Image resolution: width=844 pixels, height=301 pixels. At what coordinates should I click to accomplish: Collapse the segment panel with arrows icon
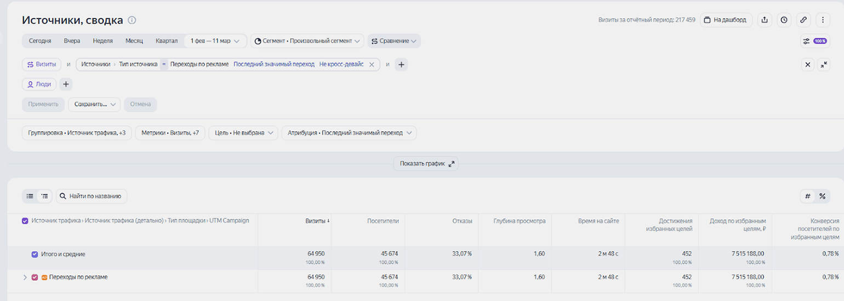click(824, 65)
